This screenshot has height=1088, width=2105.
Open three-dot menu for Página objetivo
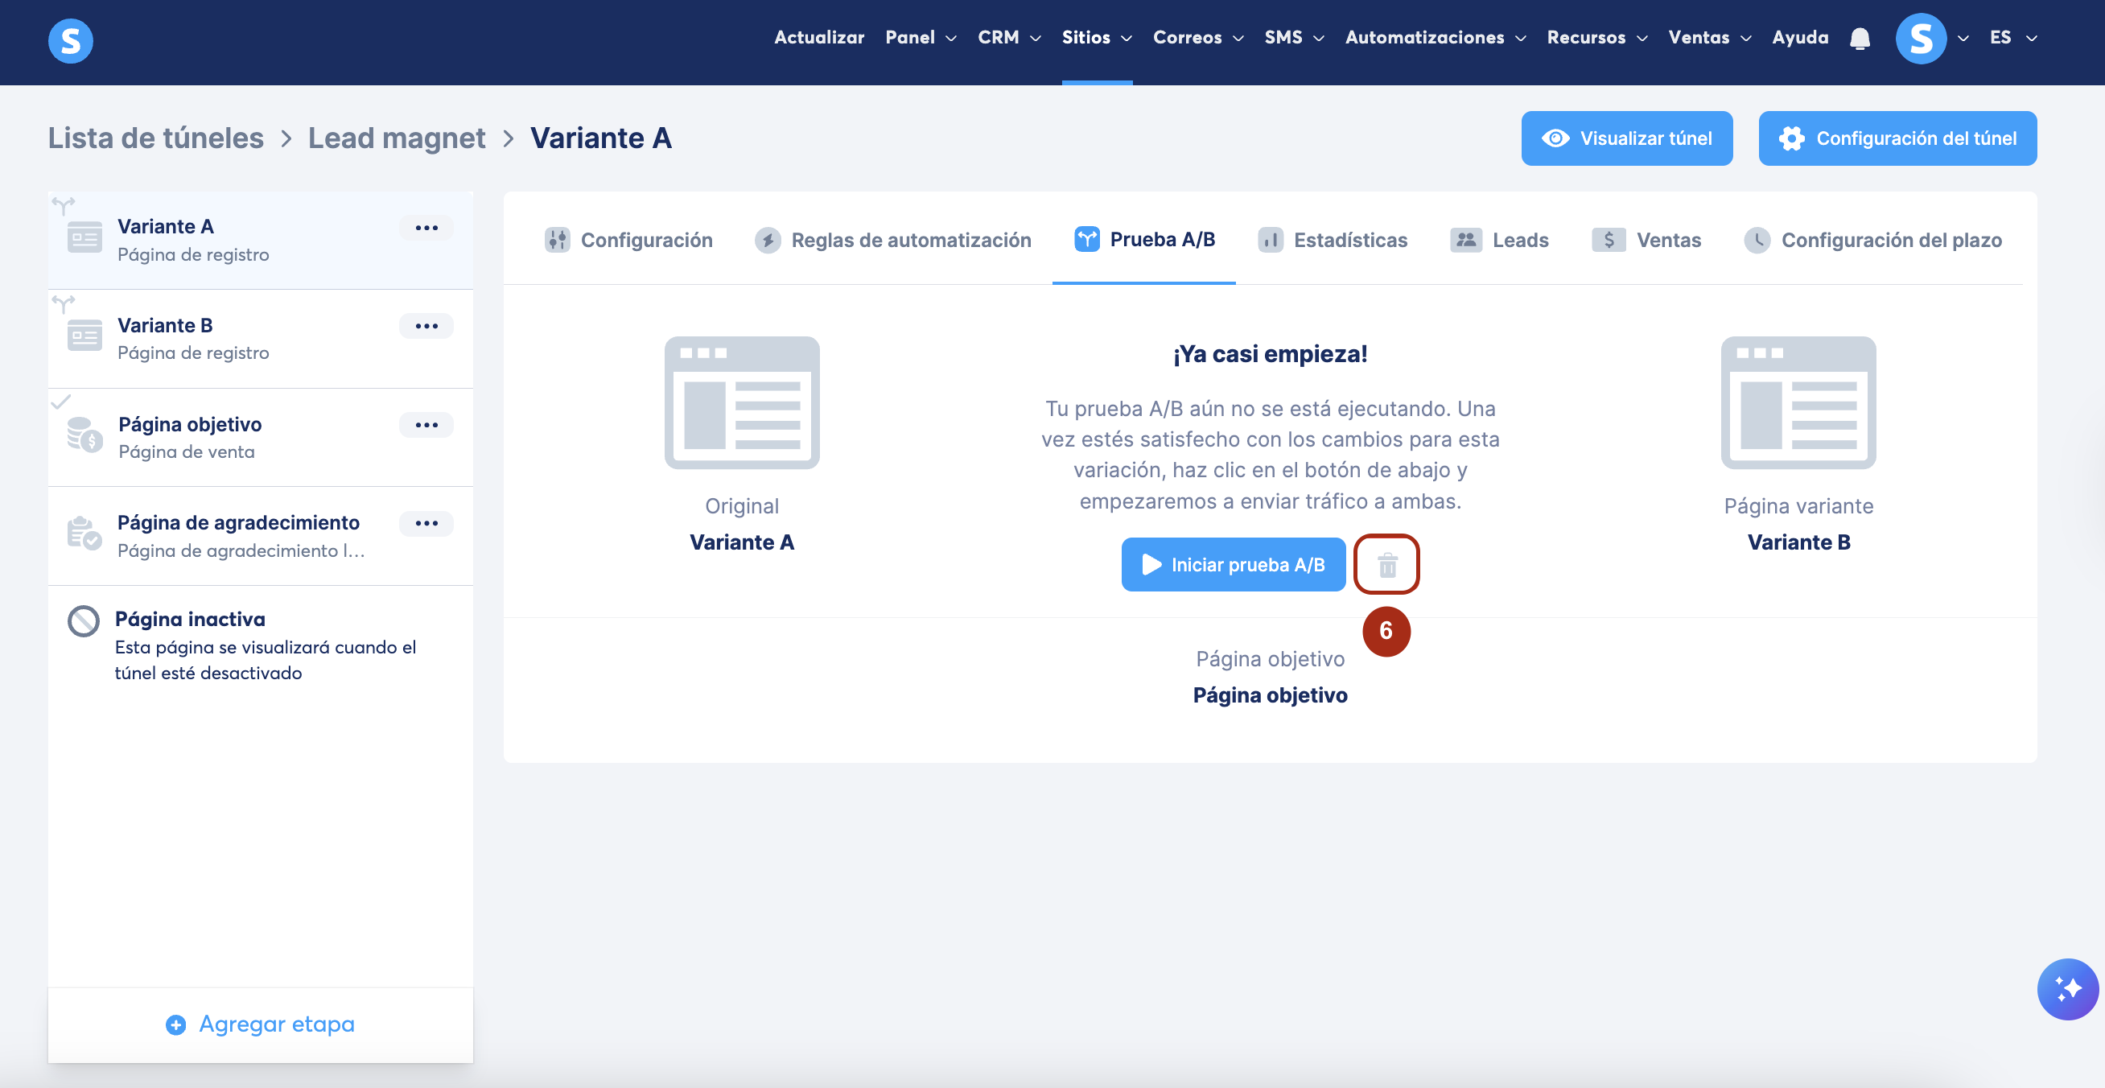click(426, 425)
